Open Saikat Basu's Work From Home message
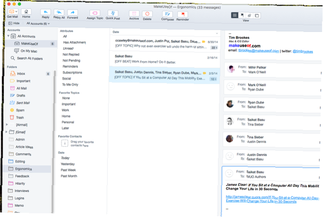This screenshot has width=323, height=219. point(165,59)
